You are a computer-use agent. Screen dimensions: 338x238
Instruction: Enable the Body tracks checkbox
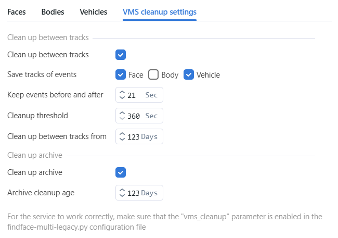tap(153, 74)
